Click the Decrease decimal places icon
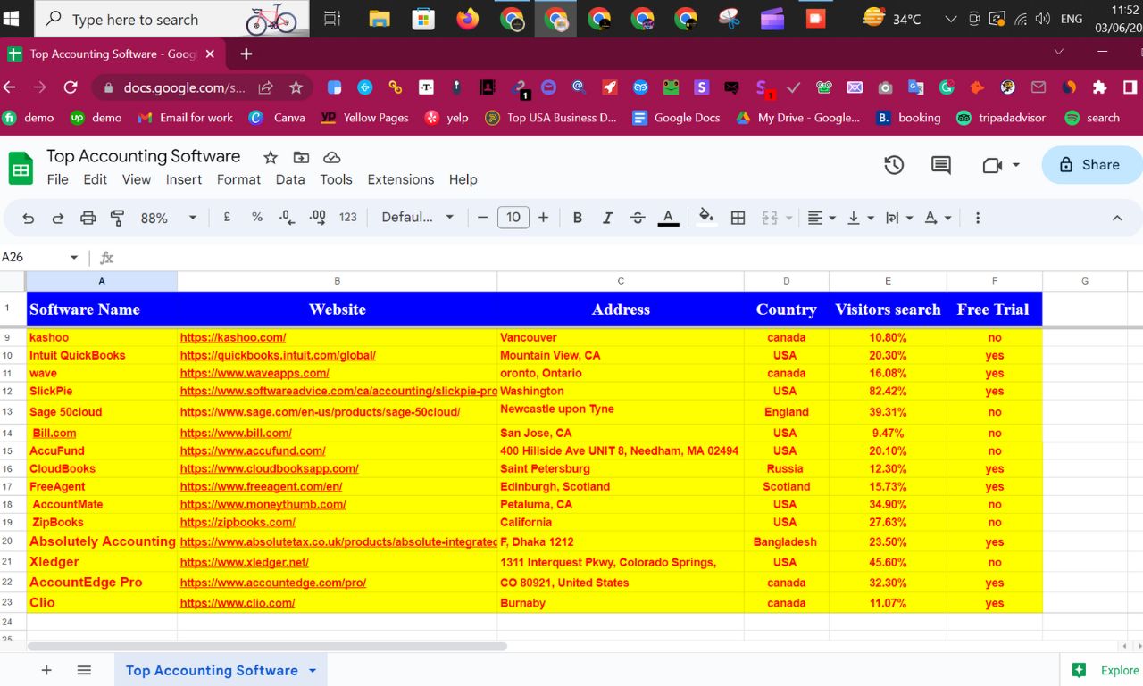Image resolution: width=1143 pixels, height=686 pixels. pyautogui.click(x=286, y=217)
